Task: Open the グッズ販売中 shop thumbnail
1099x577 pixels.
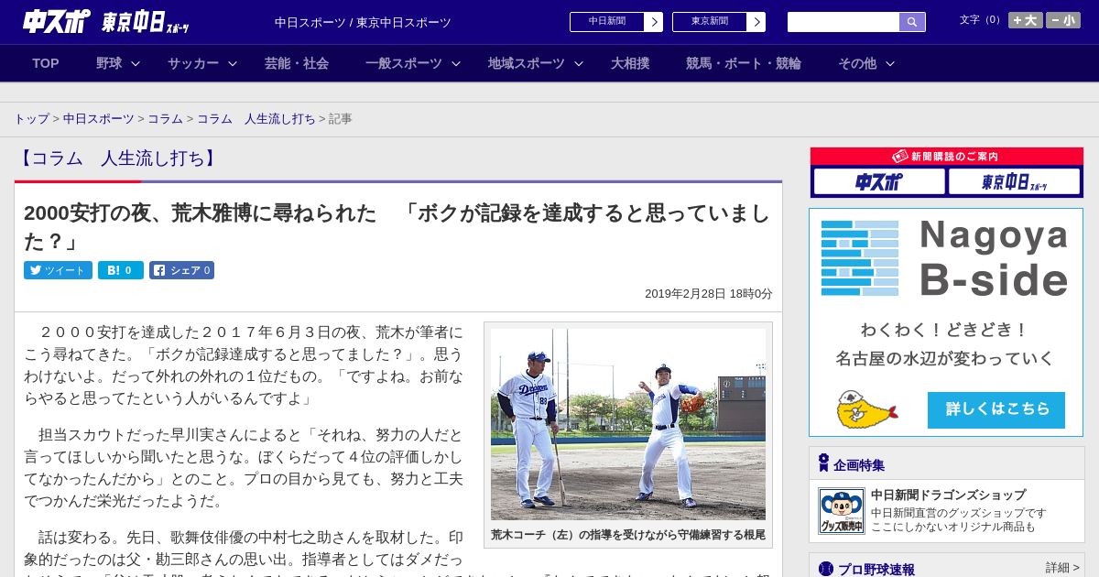Action: point(841,511)
